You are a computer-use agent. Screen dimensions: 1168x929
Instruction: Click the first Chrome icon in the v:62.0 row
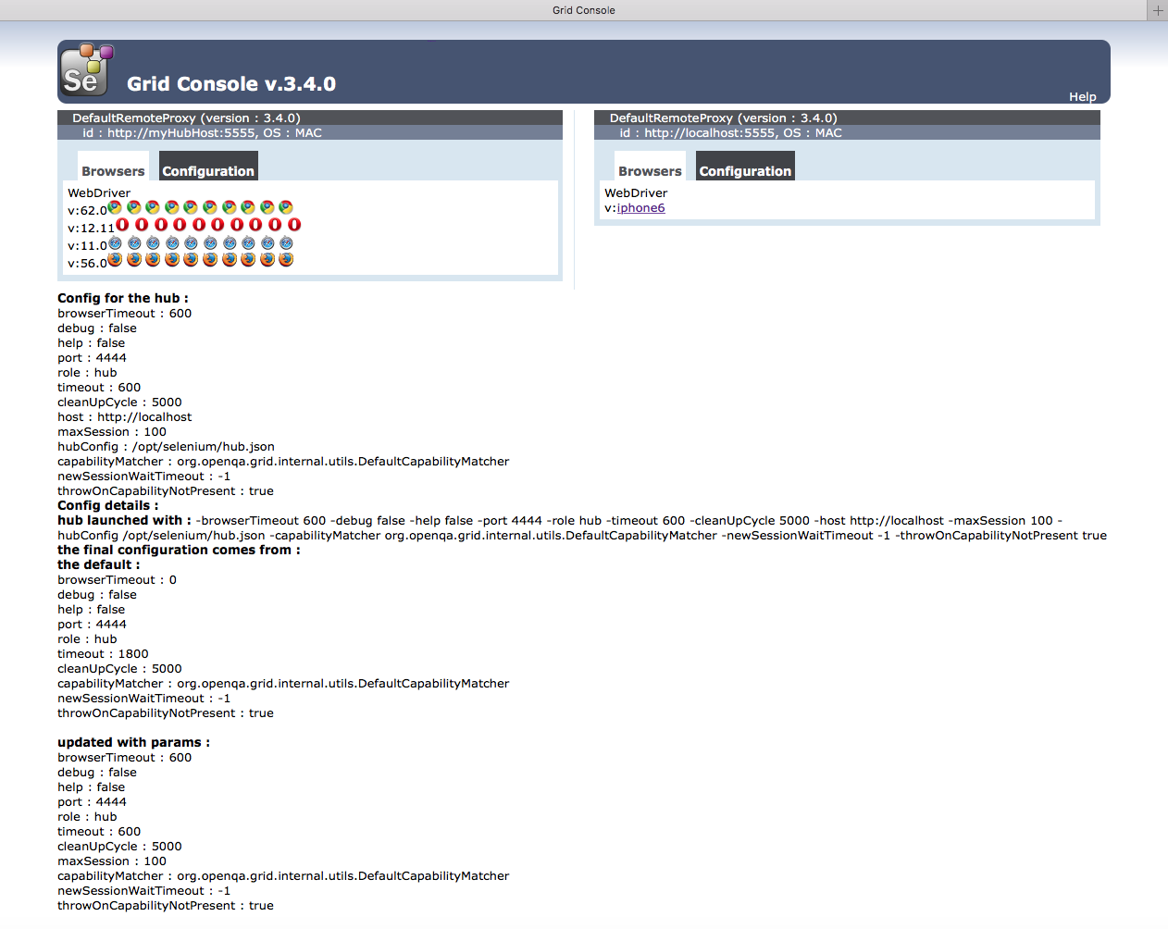click(115, 207)
